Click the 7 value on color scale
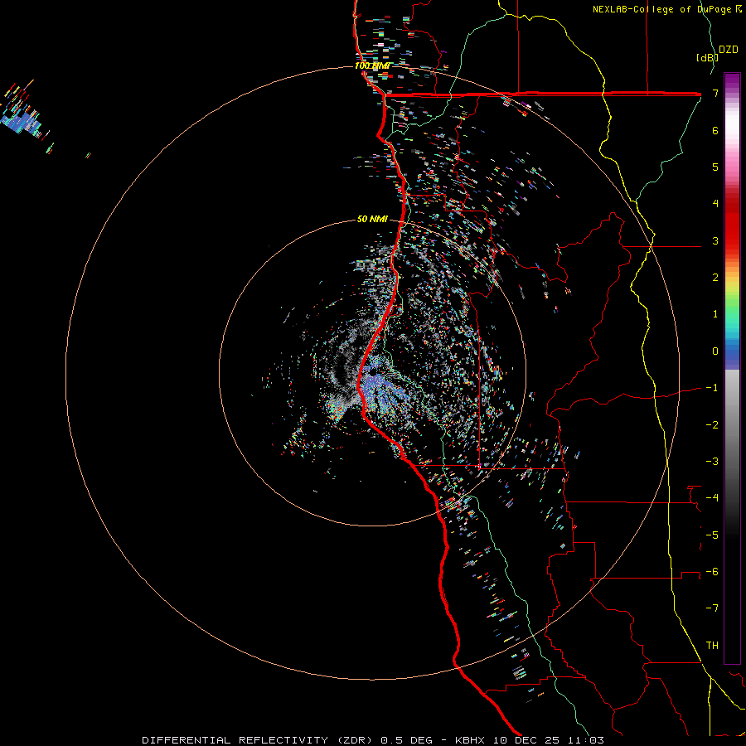This screenshot has width=746, height=746. click(715, 93)
